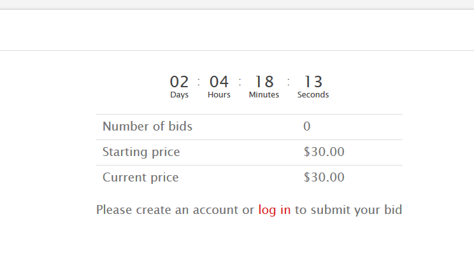Select the "04" hours countdown value
The image size is (474, 256).
[219, 82]
